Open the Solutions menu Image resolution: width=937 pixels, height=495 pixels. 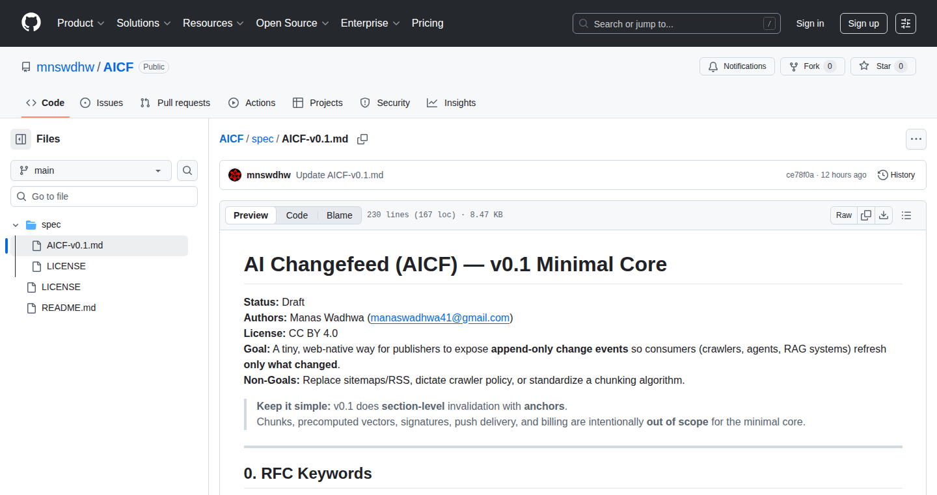point(144,23)
